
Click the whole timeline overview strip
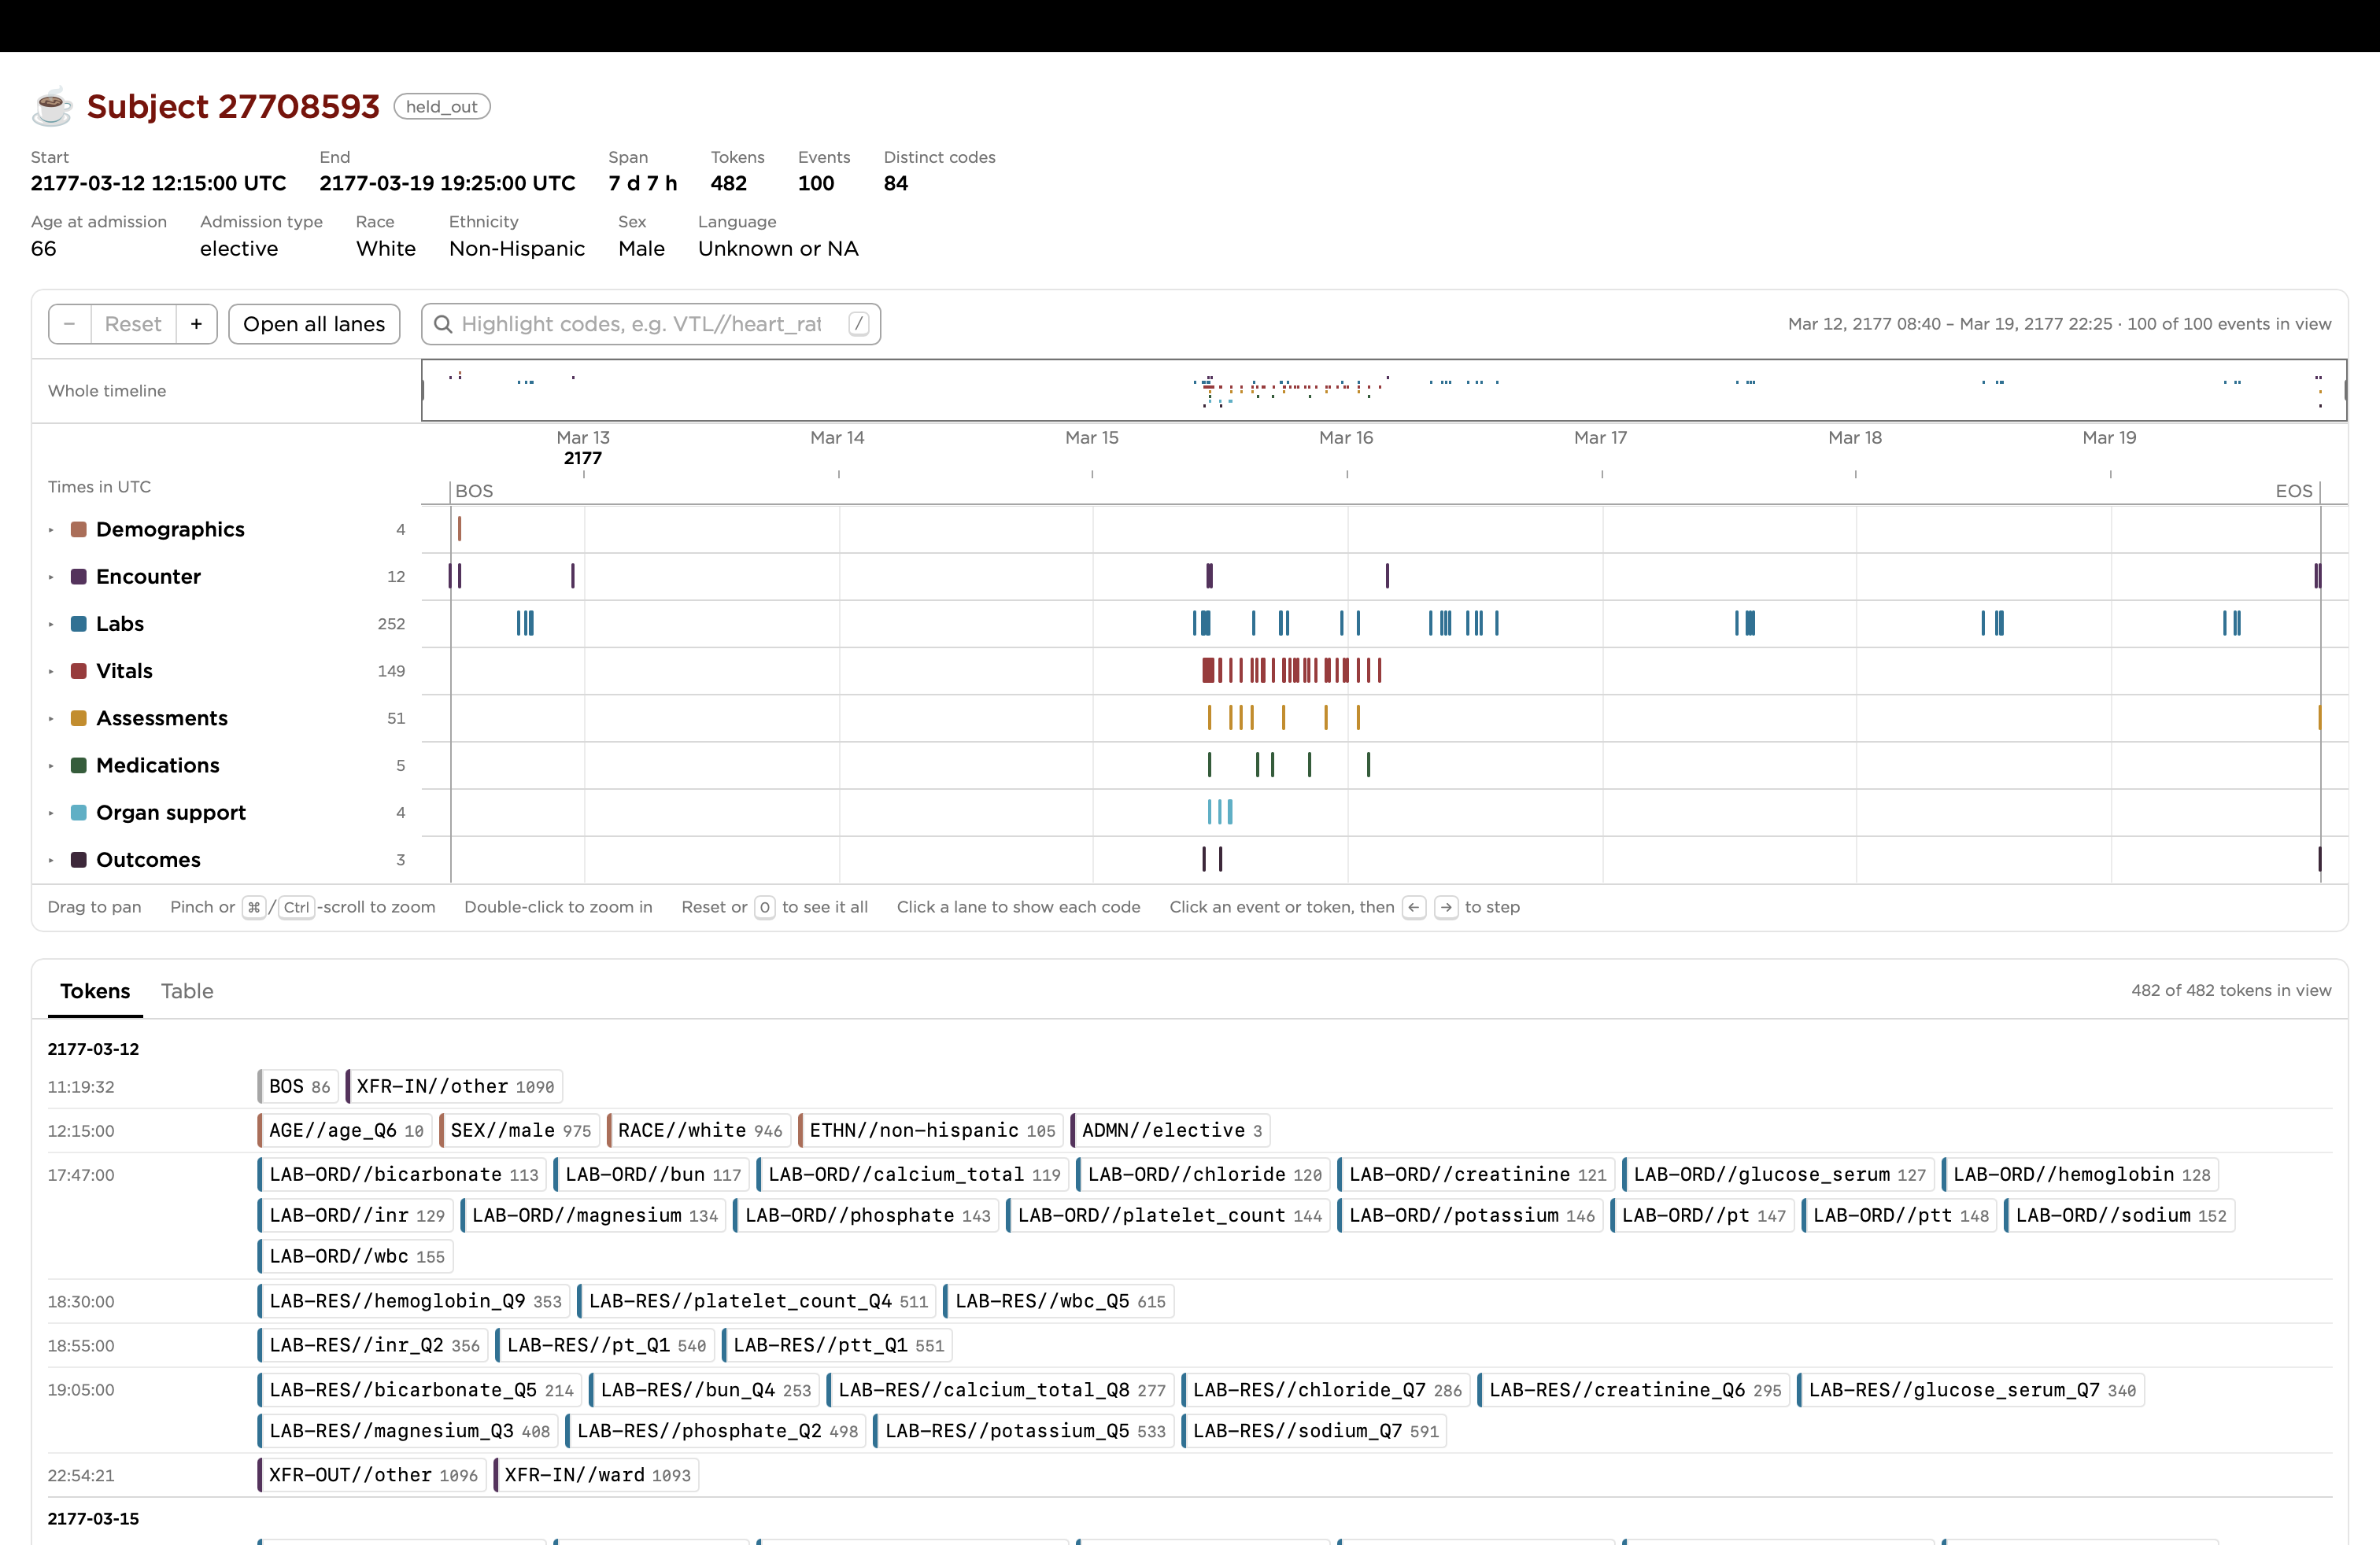[x=1384, y=391]
